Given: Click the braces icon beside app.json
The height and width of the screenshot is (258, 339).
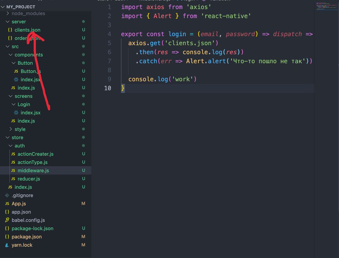Looking at the screenshot, I should [x=7, y=212].
